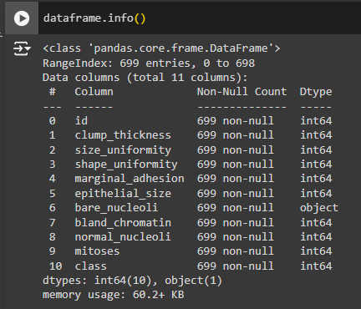Select the bland_chromatin column name
Viewport: 361px width, 309px height.
(123, 223)
